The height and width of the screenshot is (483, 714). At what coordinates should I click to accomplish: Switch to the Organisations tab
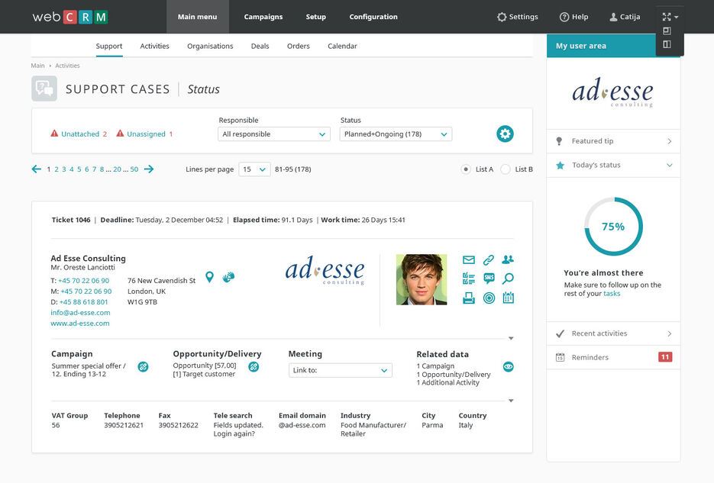210,46
